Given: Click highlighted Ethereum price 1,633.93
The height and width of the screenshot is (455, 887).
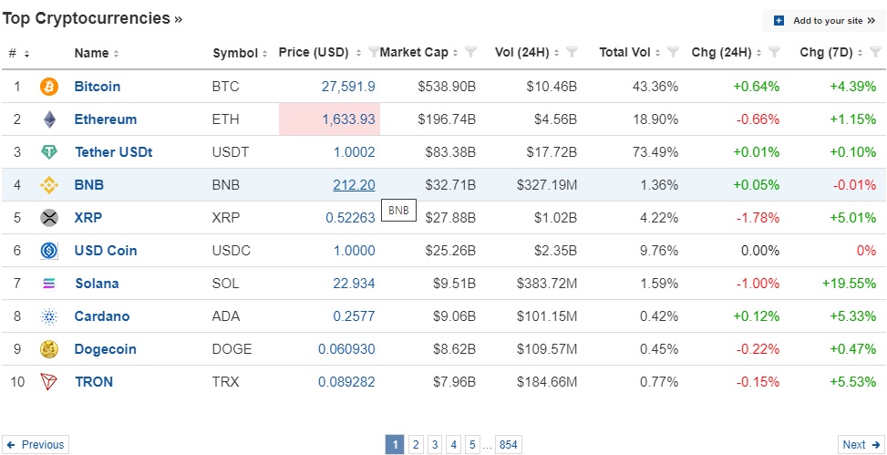Looking at the screenshot, I should pyautogui.click(x=348, y=119).
